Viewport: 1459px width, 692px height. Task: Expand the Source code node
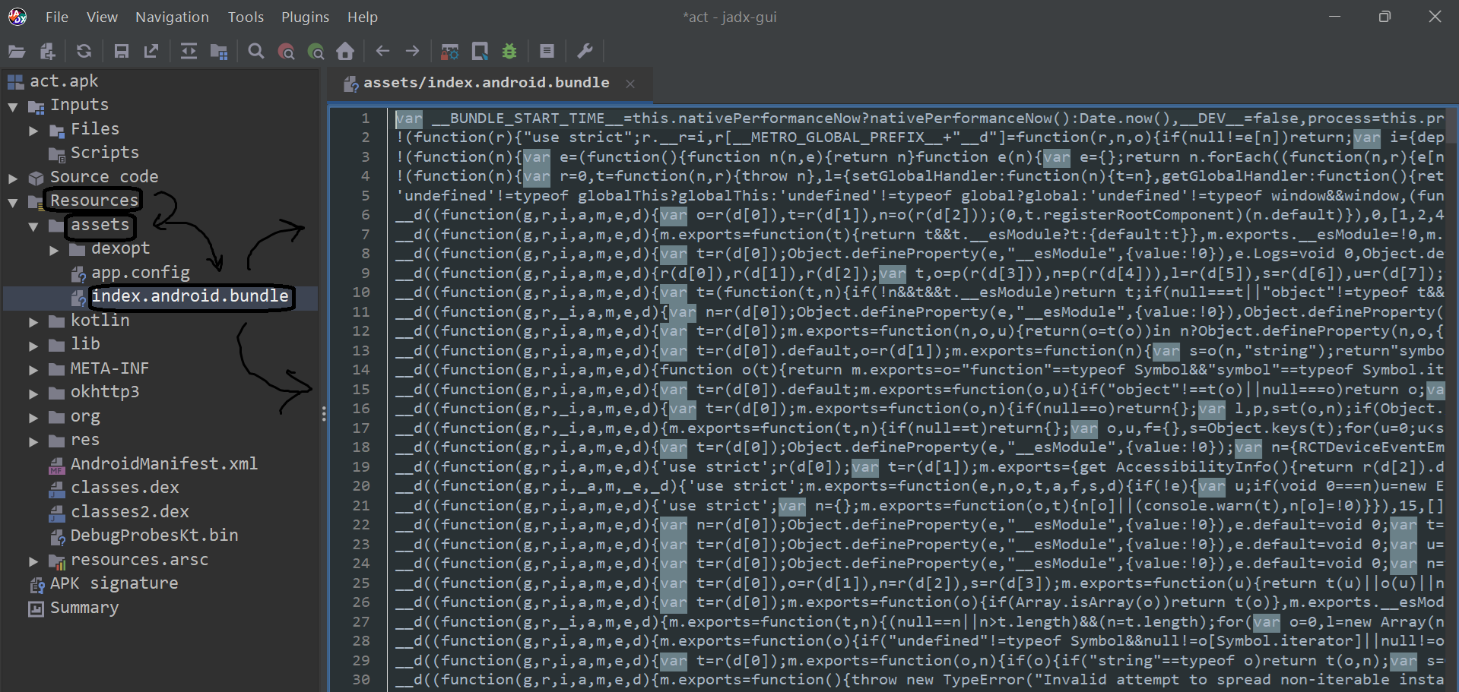coord(13,179)
